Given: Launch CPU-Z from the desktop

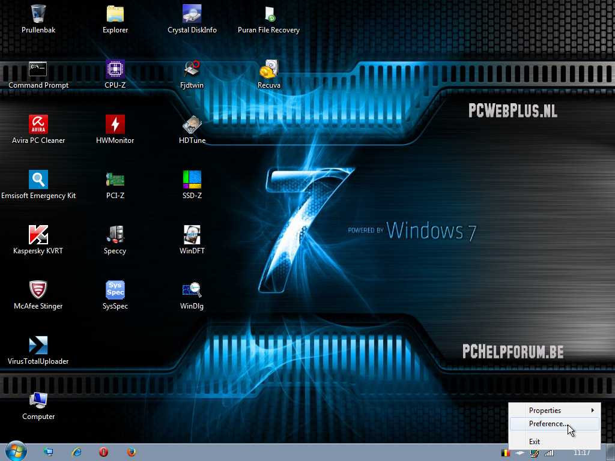Looking at the screenshot, I should 115,69.
